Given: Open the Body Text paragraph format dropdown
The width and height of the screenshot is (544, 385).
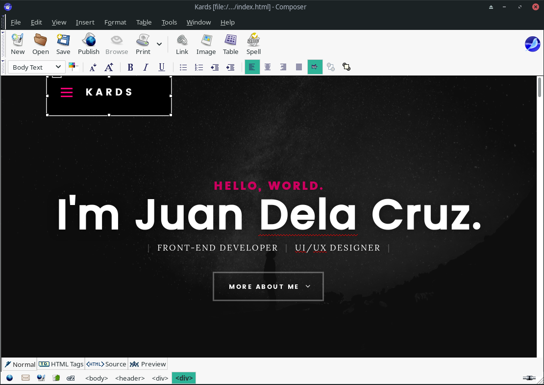Looking at the screenshot, I should pyautogui.click(x=37, y=67).
